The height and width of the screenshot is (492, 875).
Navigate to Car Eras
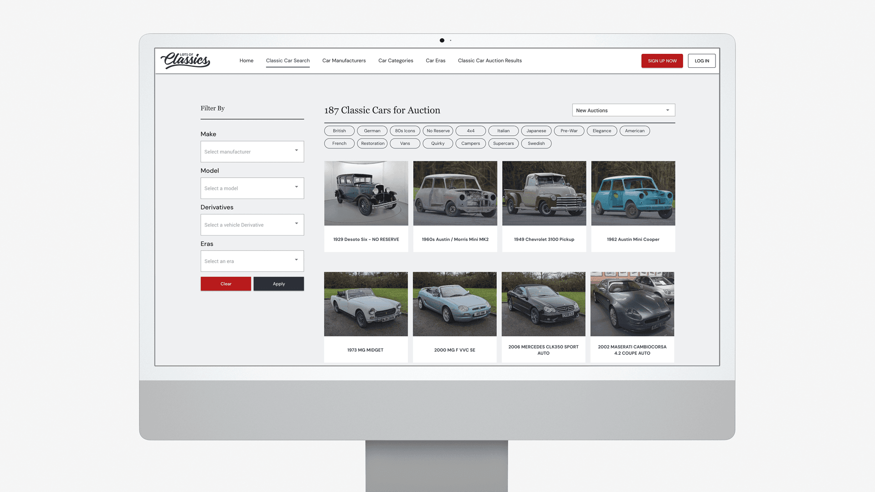pos(436,61)
